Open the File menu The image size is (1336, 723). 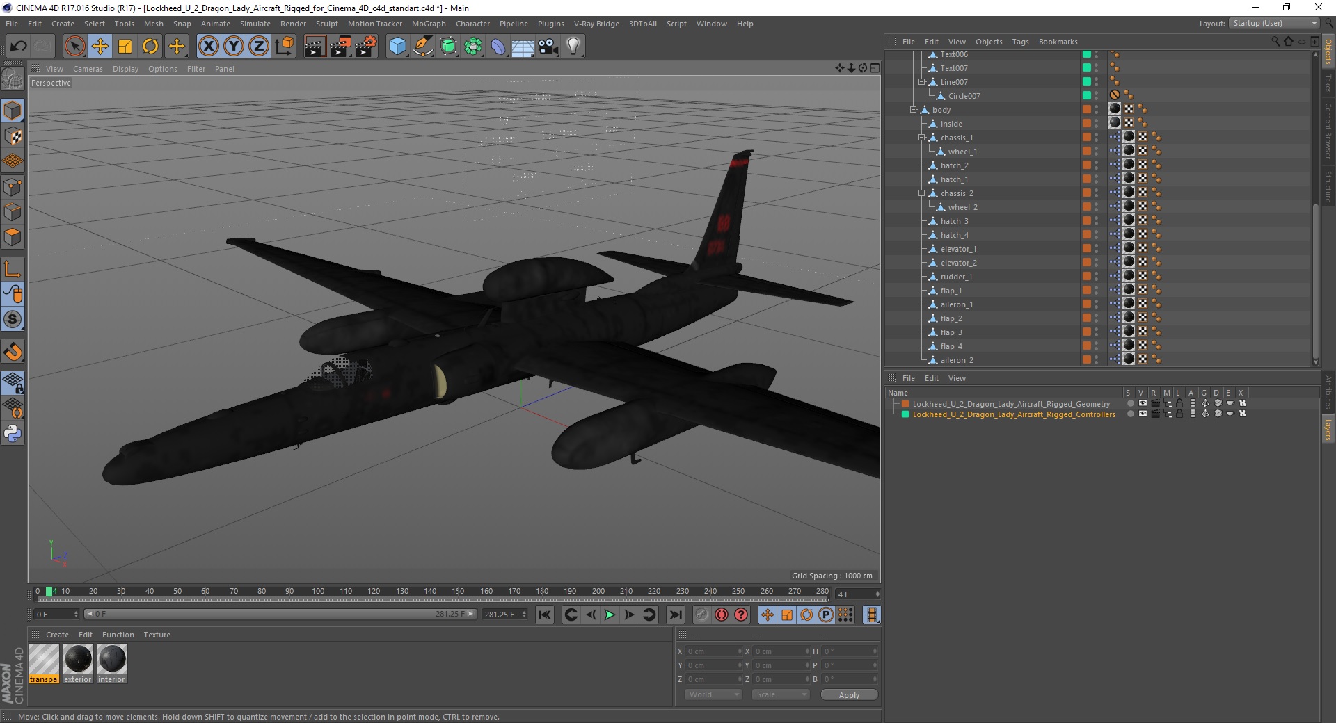12,24
